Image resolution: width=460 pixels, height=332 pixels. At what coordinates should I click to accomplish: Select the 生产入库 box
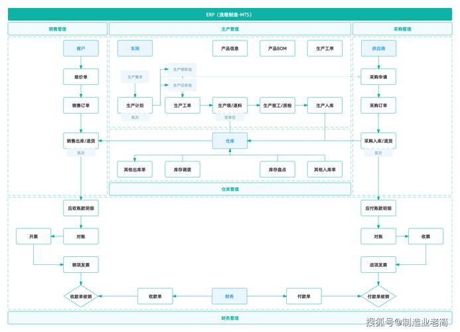click(325, 105)
